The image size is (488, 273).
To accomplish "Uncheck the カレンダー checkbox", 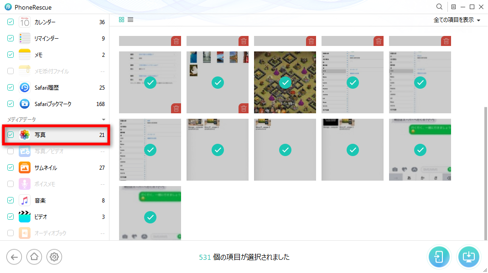I will pyautogui.click(x=10, y=22).
